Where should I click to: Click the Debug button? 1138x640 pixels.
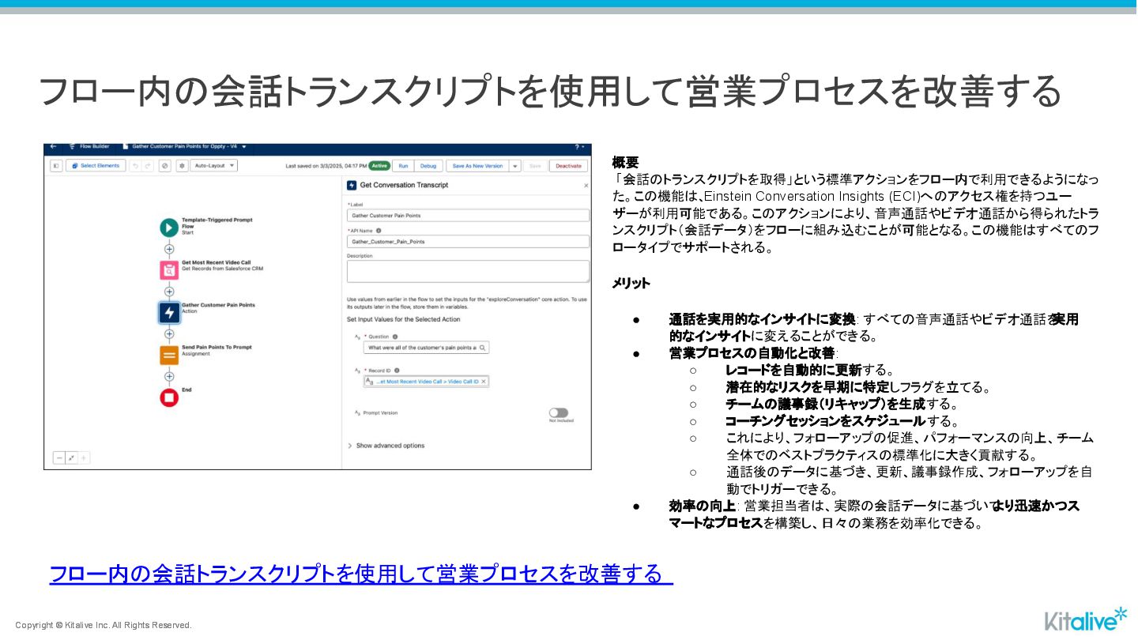pos(428,166)
